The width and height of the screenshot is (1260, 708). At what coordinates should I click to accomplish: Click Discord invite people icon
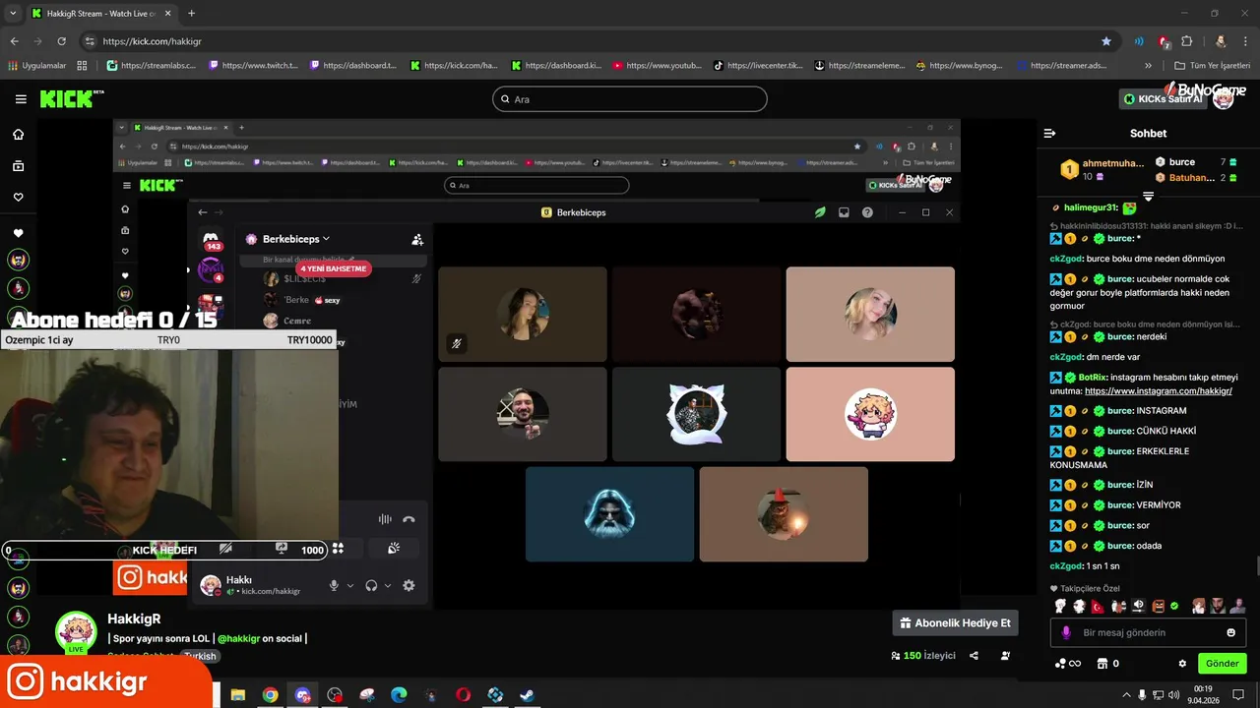[417, 239]
